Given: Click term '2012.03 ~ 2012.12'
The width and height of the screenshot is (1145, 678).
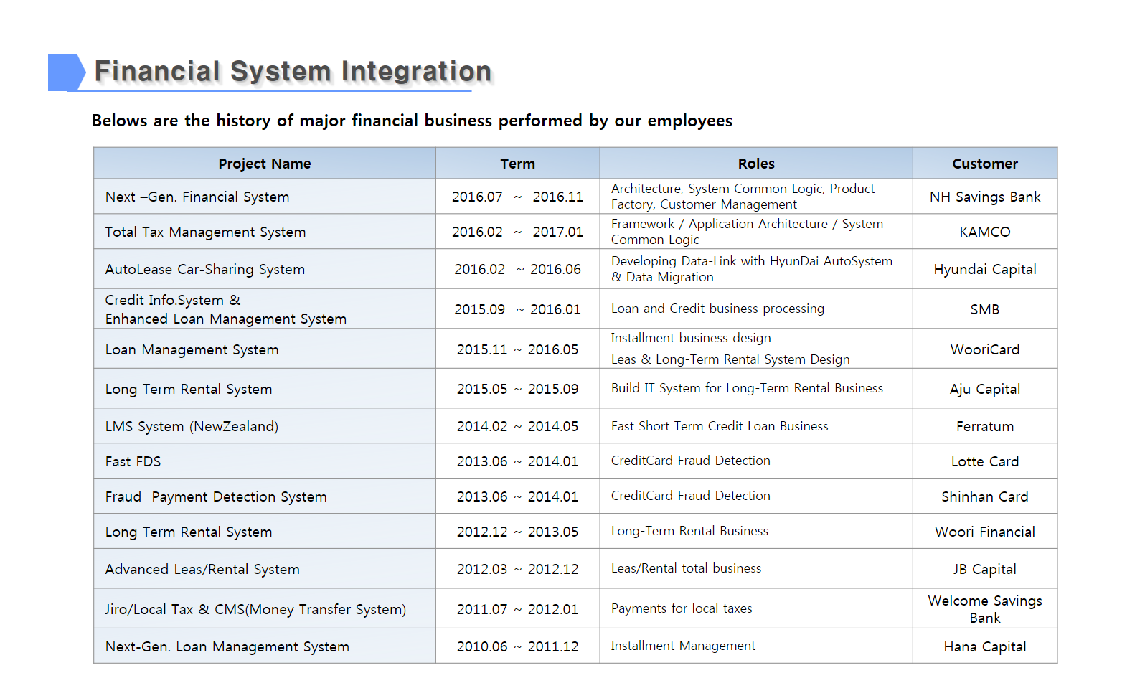Looking at the screenshot, I should coord(518,569).
